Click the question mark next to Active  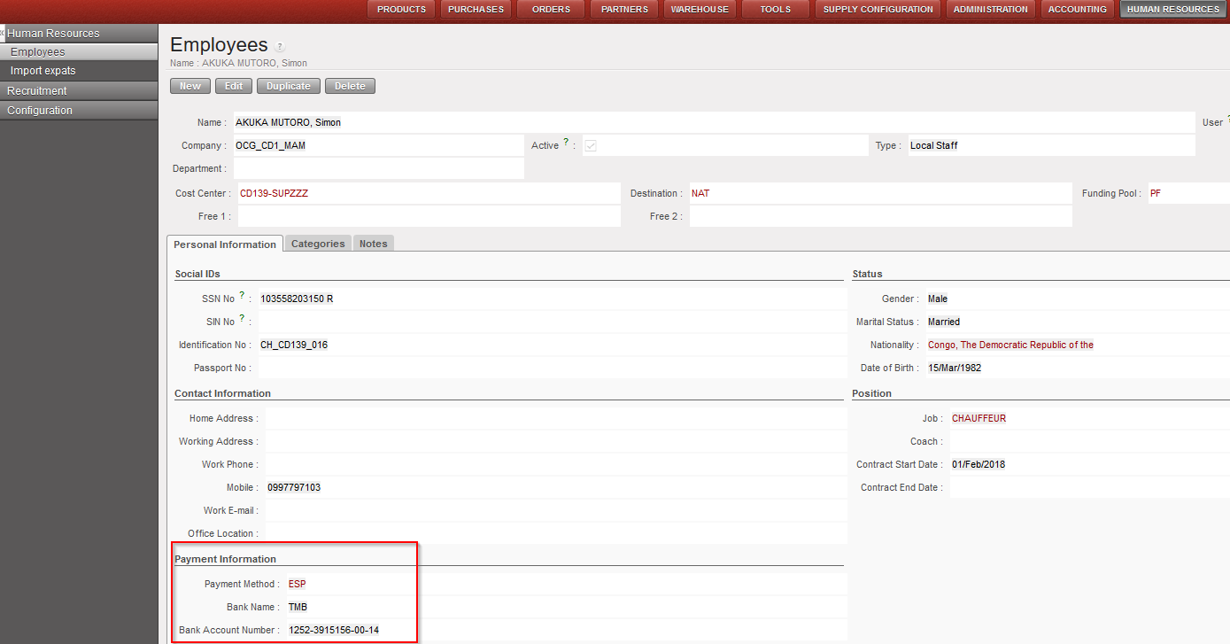(x=566, y=142)
